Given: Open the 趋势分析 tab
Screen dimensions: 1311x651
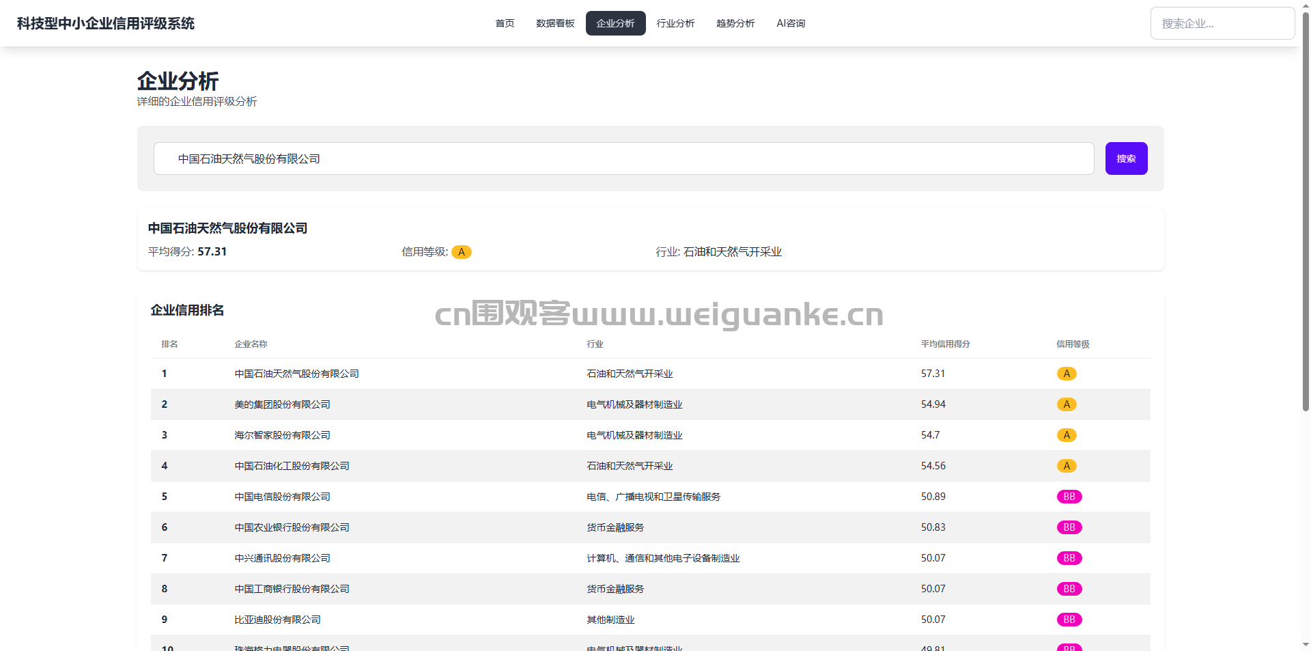Looking at the screenshot, I should click(735, 23).
